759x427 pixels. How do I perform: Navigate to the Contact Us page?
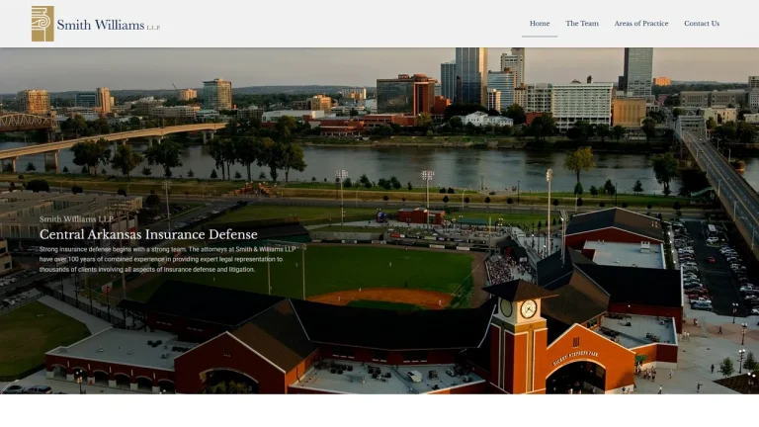(x=702, y=24)
